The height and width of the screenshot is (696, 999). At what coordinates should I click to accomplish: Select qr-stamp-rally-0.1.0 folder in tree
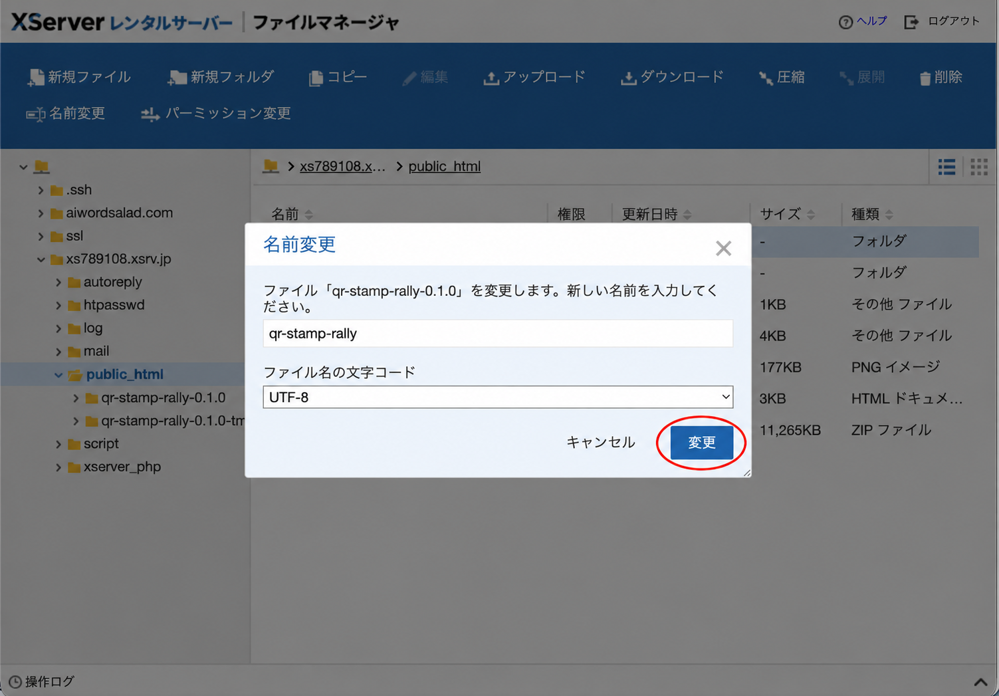coord(156,398)
